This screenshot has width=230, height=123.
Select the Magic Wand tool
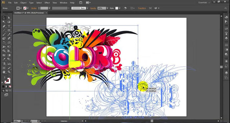[4, 22]
